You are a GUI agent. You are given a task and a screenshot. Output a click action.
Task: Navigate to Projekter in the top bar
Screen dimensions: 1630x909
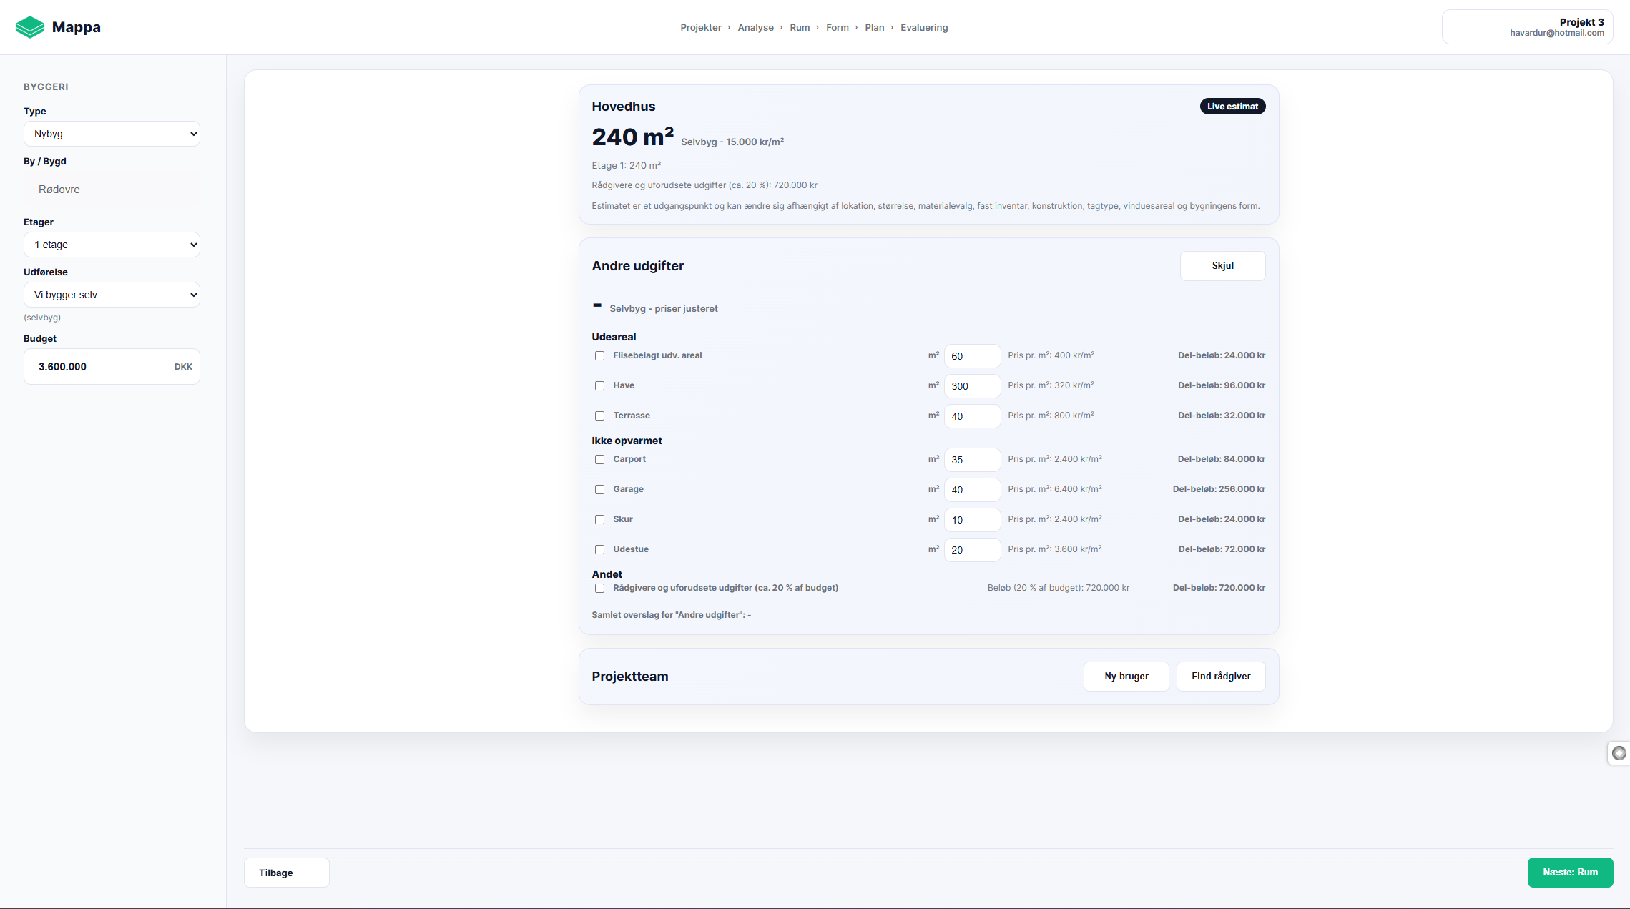[x=700, y=28]
